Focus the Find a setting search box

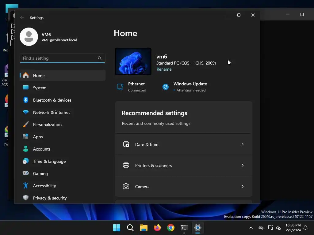click(63, 58)
